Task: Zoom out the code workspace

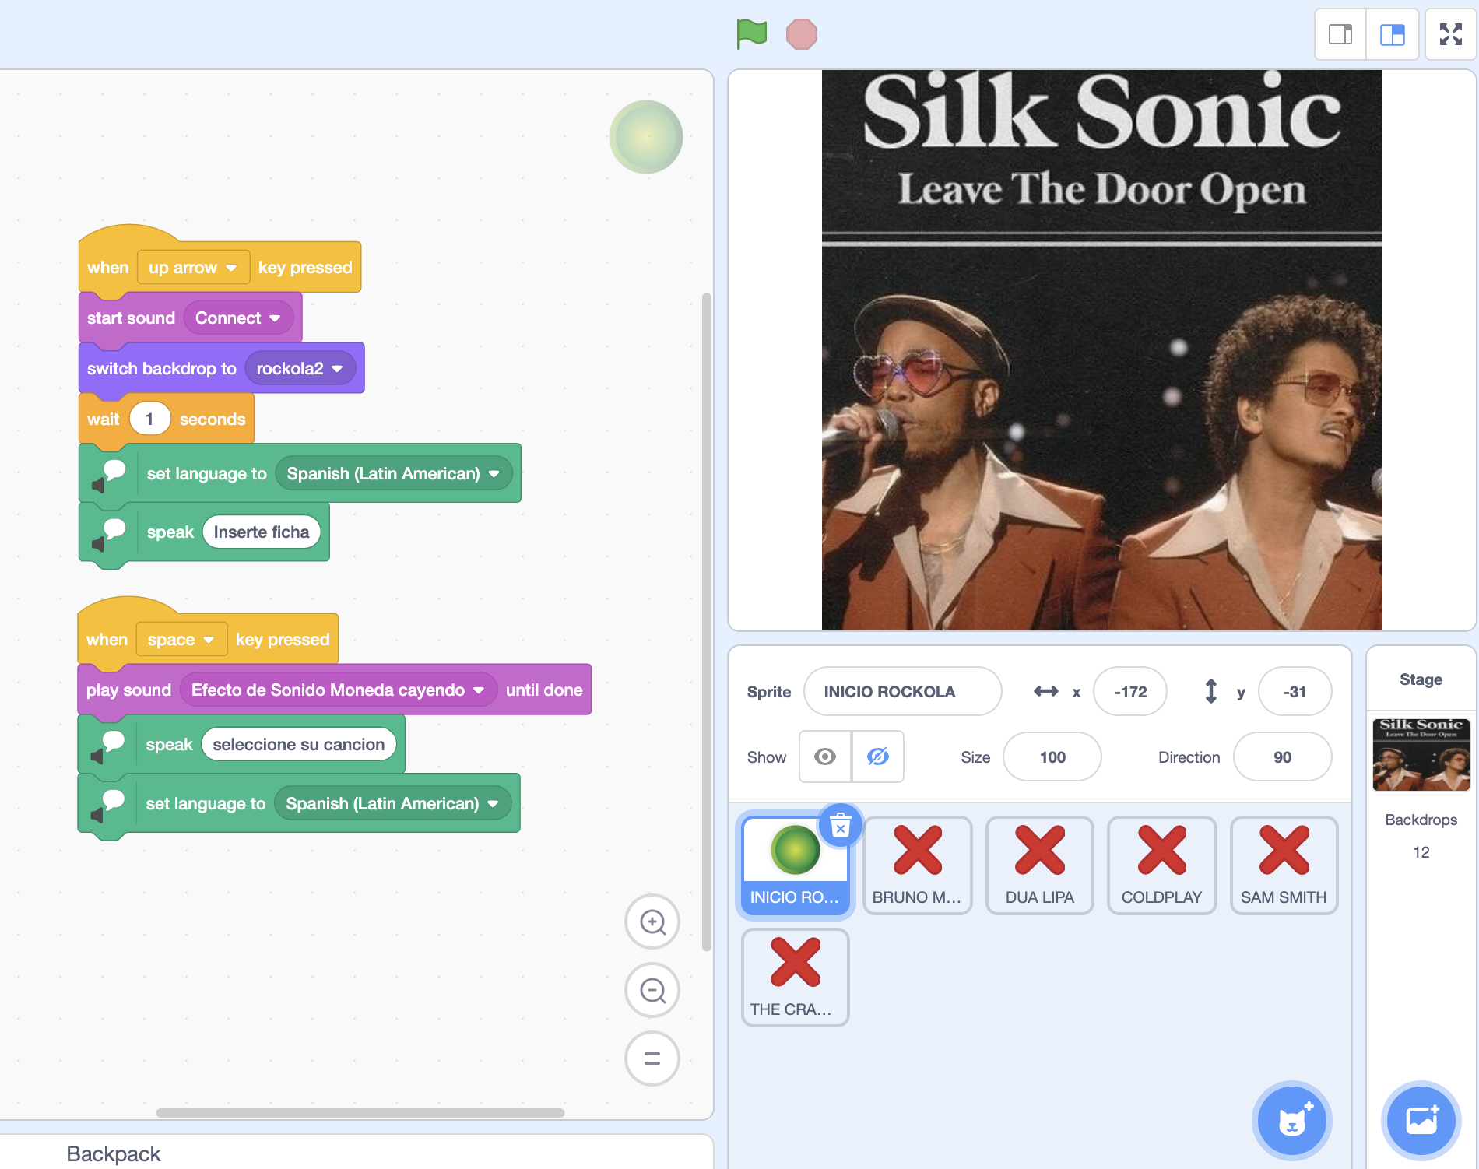Action: pyautogui.click(x=652, y=991)
